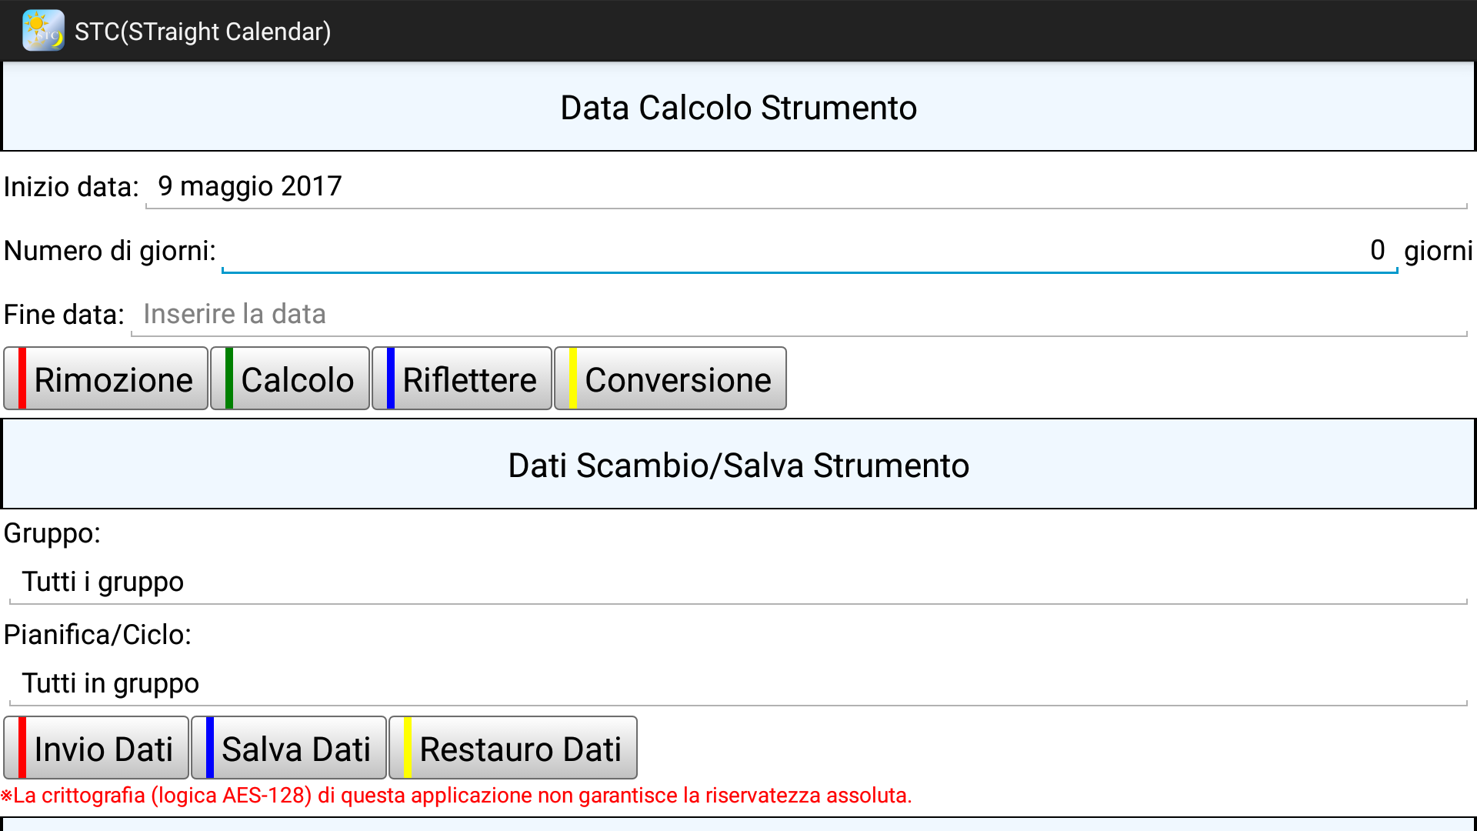This screenshot has height=831, width=1477.
Task: Focus the Numero di giorni input field
Action: point(808,251)
